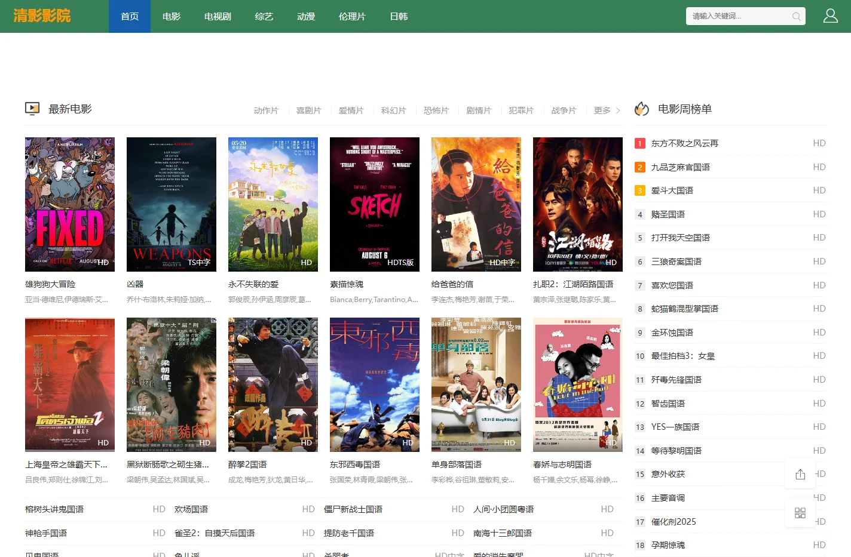Click the 最新电影 screen icon
851x557 pixels.
[x=32, y=109]
